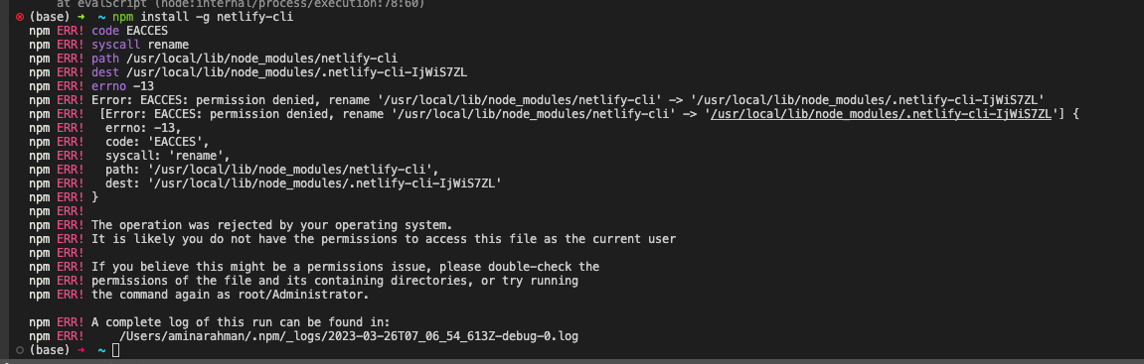Viewport: 1144px width, 364px height.
Task: Open the underlined .netlify-cli-IjWiS7ZL path link
Action: [x=882, y=114]
